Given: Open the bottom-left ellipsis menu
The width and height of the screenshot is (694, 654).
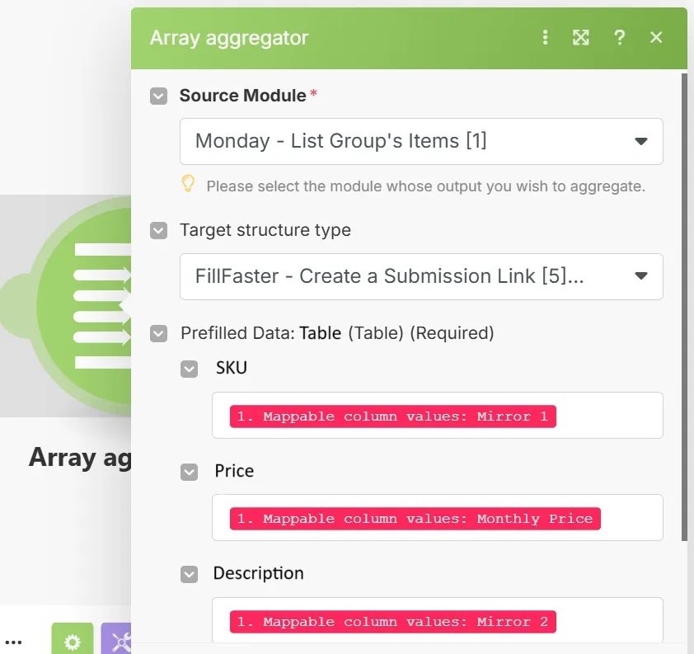Looking at the screenshot, I should (13, 642).
